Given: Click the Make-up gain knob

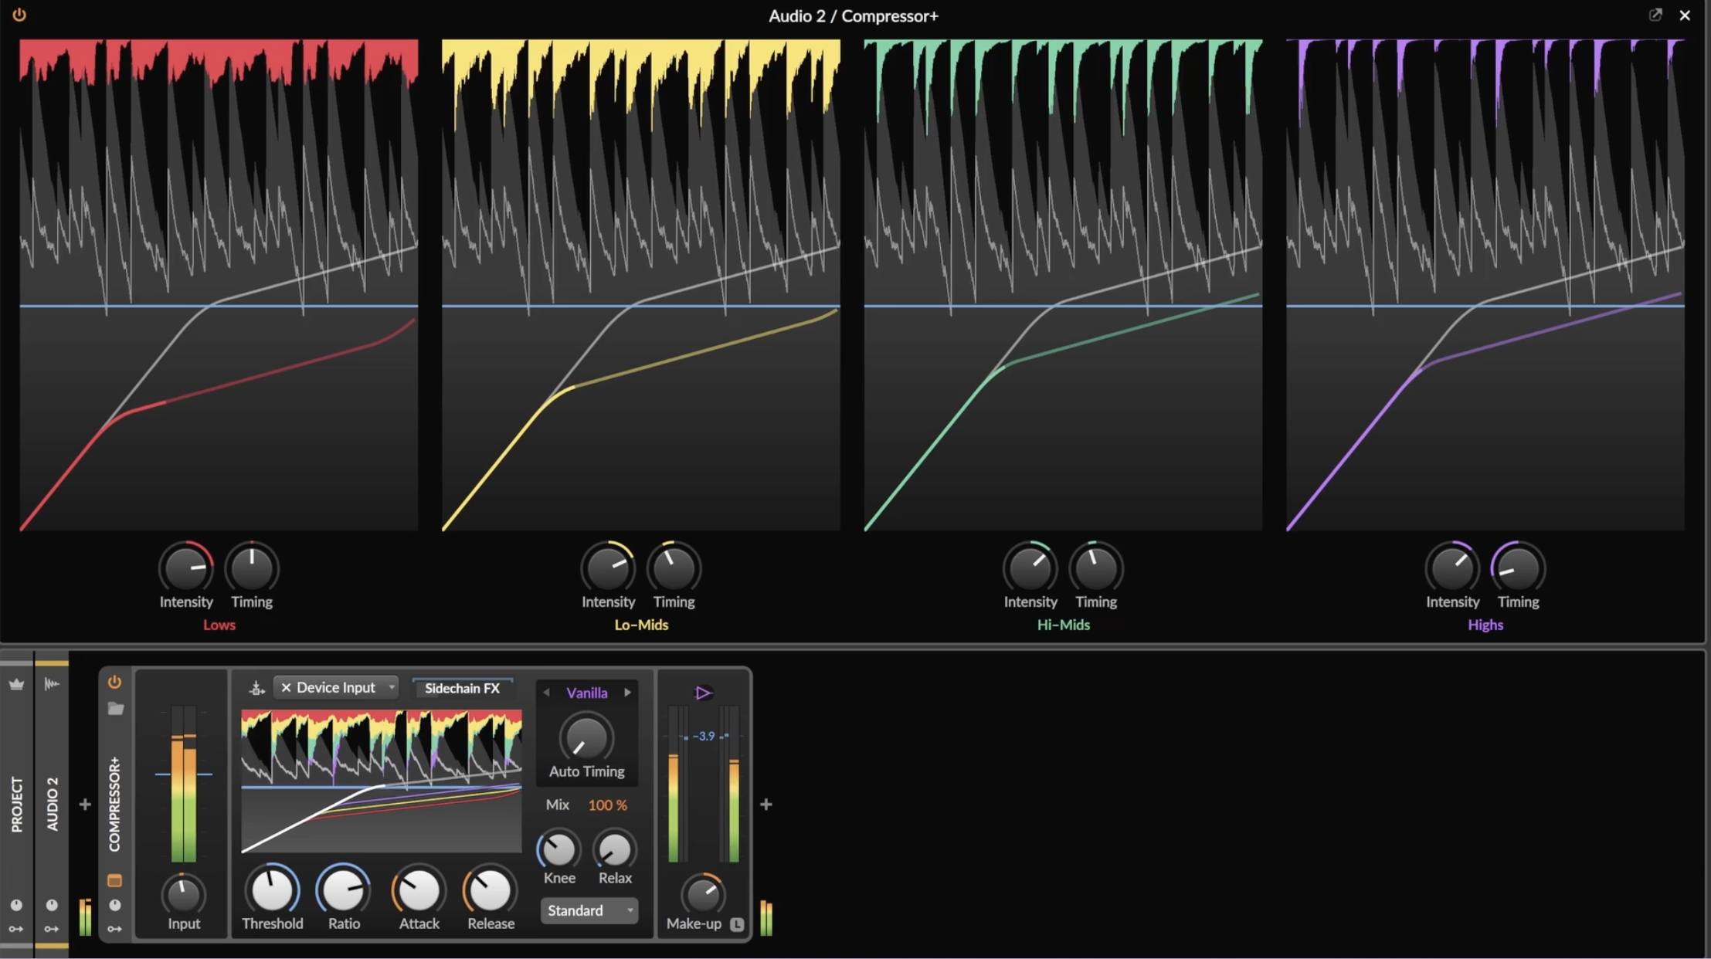Looking at the screenshot, I should [x=702, y=894].
